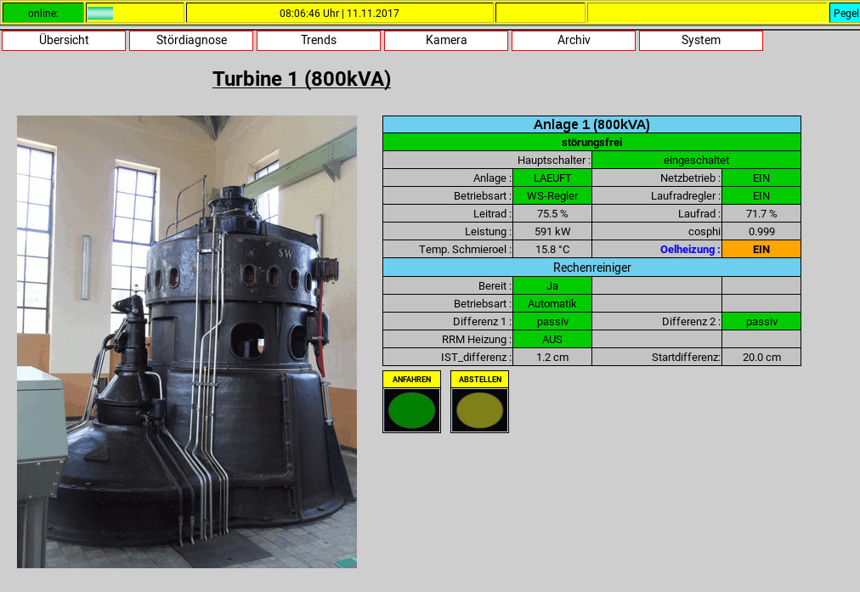Toggle the orange Oelheizung EIN field
The width and height of the screenshot is (860, 592).
[761, 249]
